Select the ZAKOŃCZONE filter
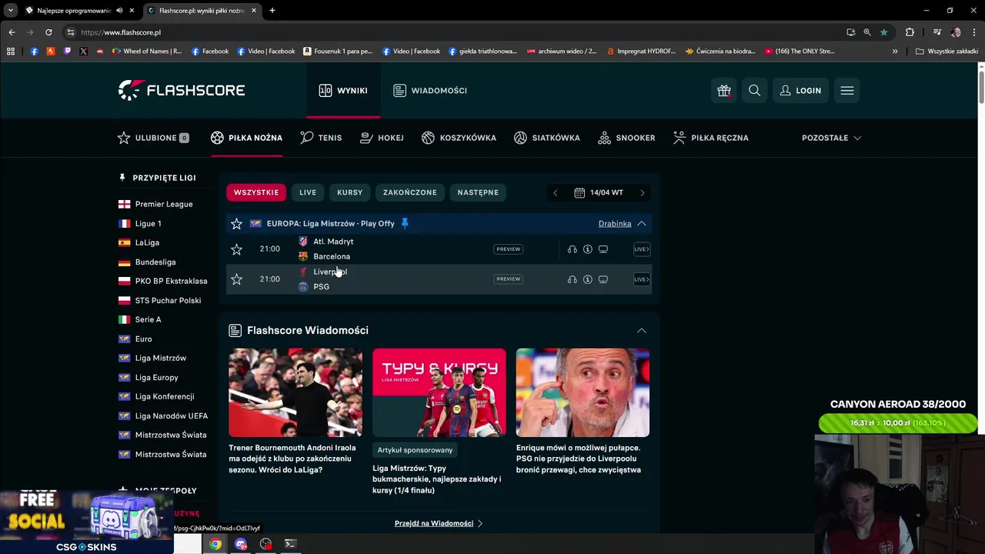This screenshot has height=554, width=985. [x=410, y=192]
